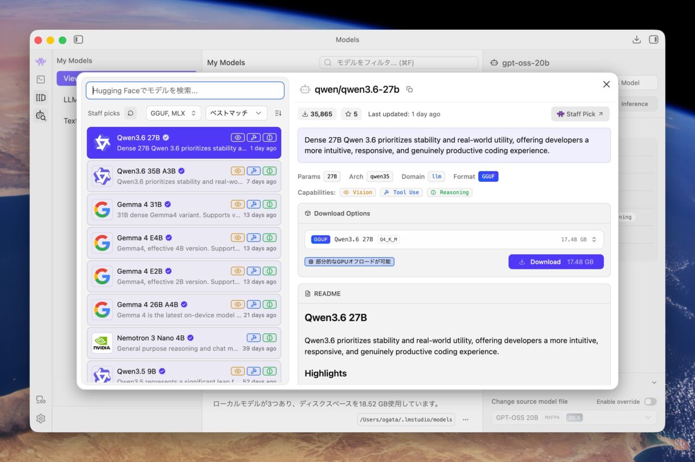Screen dimensions: 695x462
Task: Open the developer terminal sidebar icon
Action: [x=41, y=79]
